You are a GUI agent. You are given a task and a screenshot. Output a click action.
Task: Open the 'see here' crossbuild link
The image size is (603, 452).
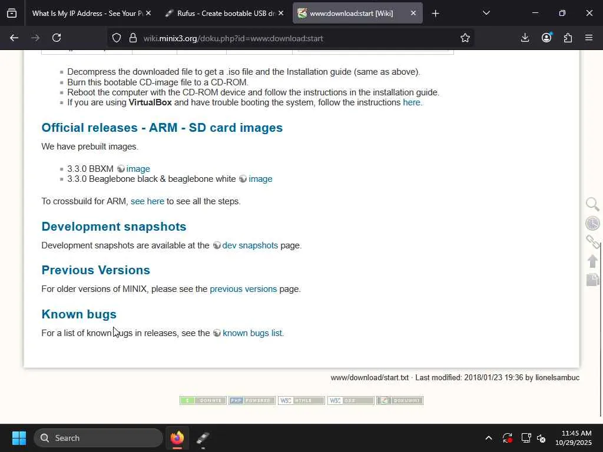point(147,201)
